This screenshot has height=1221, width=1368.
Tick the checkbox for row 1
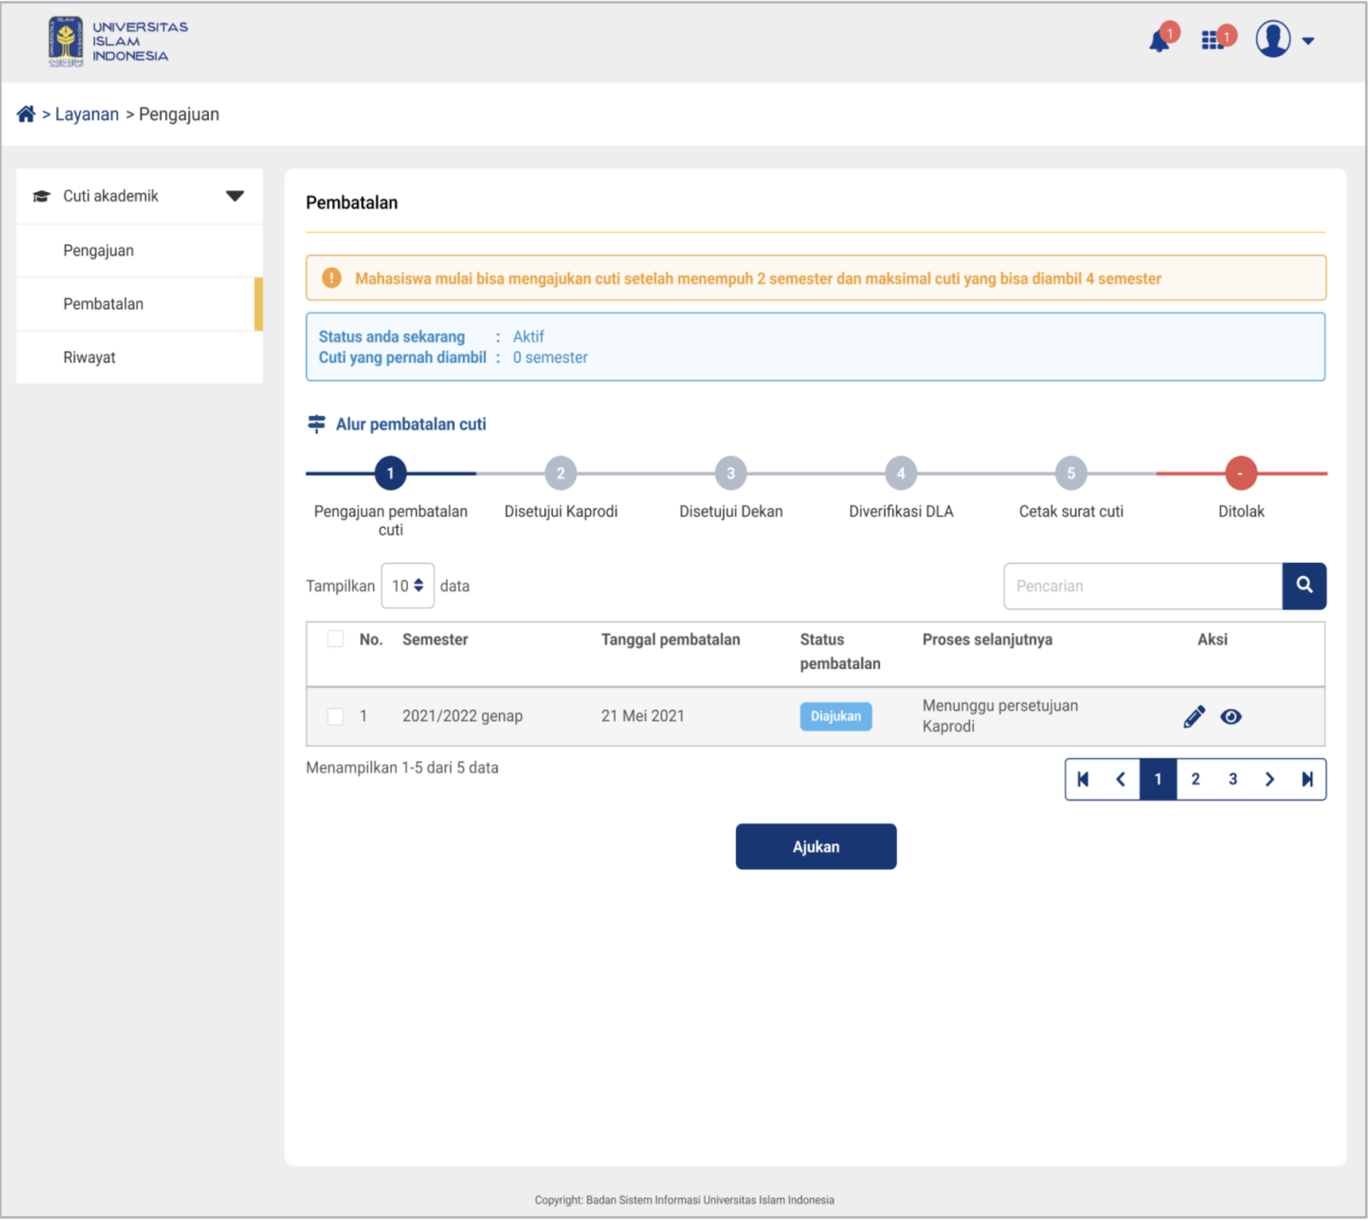pyautogui.click(x=335, y=716)
